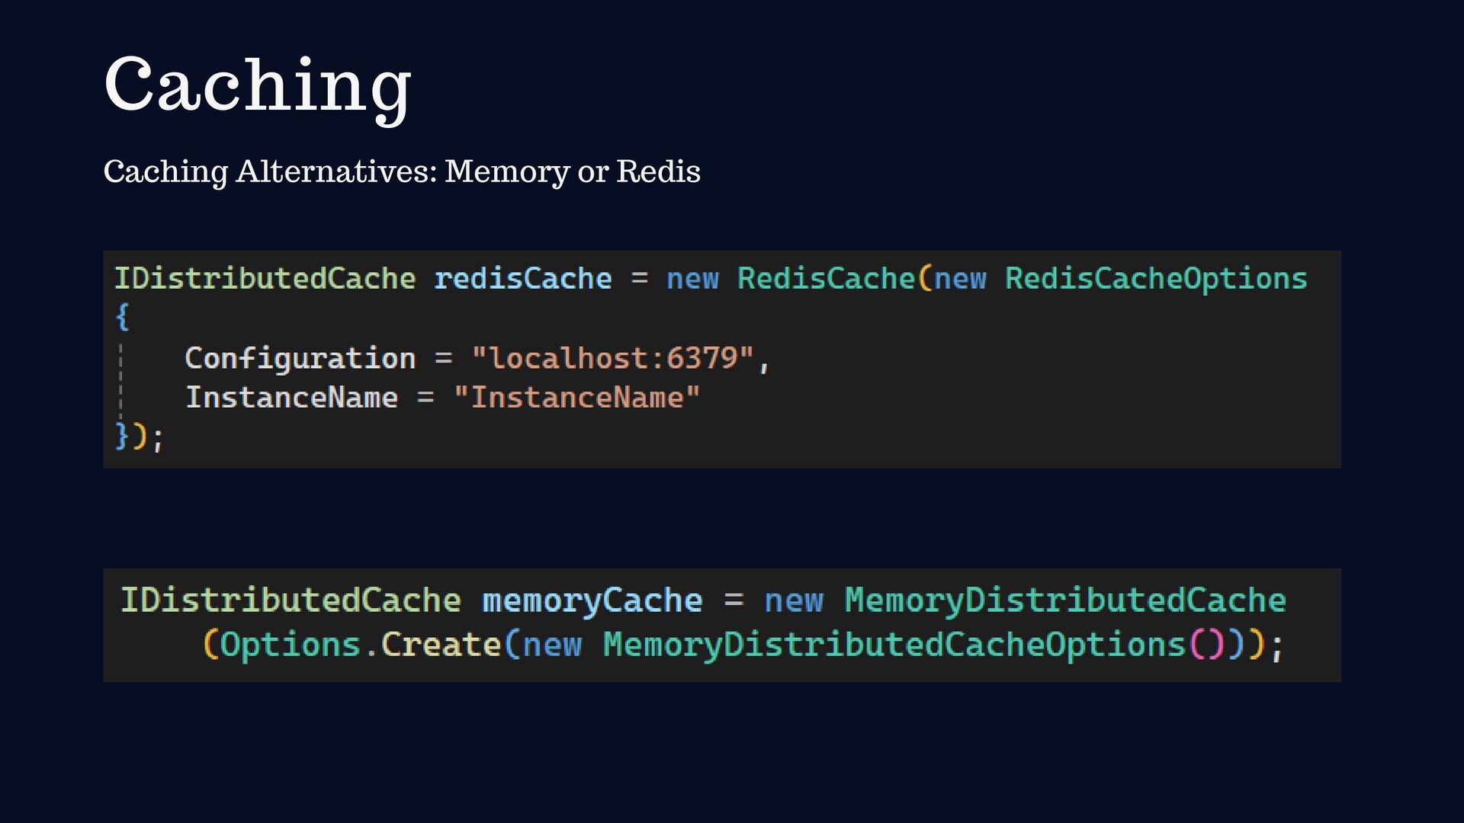
Task: Click IDistributedCache type on the redisCache line
Action: [x=265, y=279]
